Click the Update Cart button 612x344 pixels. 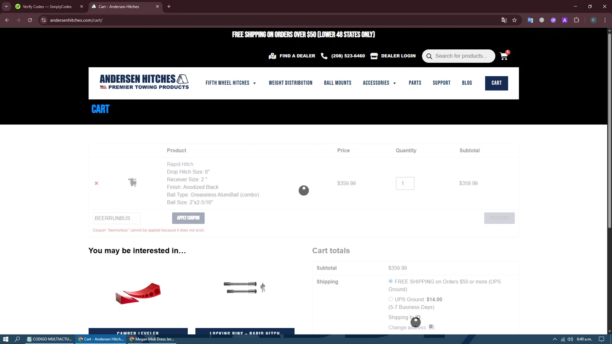click(499, 218)
